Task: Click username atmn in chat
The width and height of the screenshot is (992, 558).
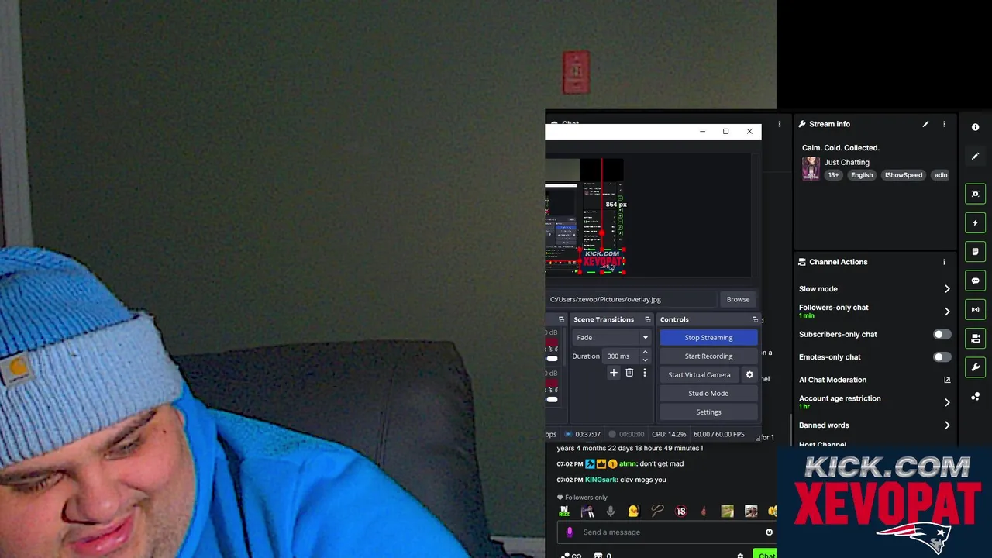Action: [x=628, y=464]
